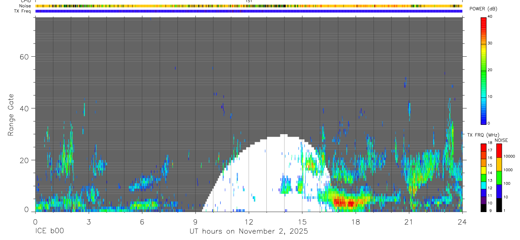Click the '21' hour tick on time axis

(409, 221)
